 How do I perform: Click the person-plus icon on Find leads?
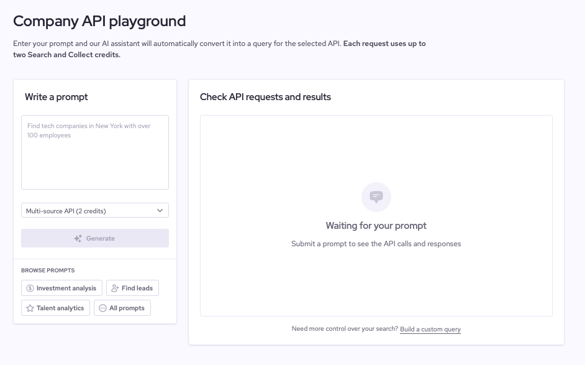point(115,288)
